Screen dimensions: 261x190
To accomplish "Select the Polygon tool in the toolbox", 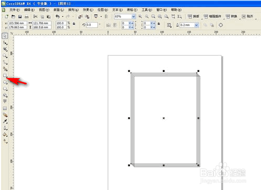I will pyautogui.click(x=5, y=88).
